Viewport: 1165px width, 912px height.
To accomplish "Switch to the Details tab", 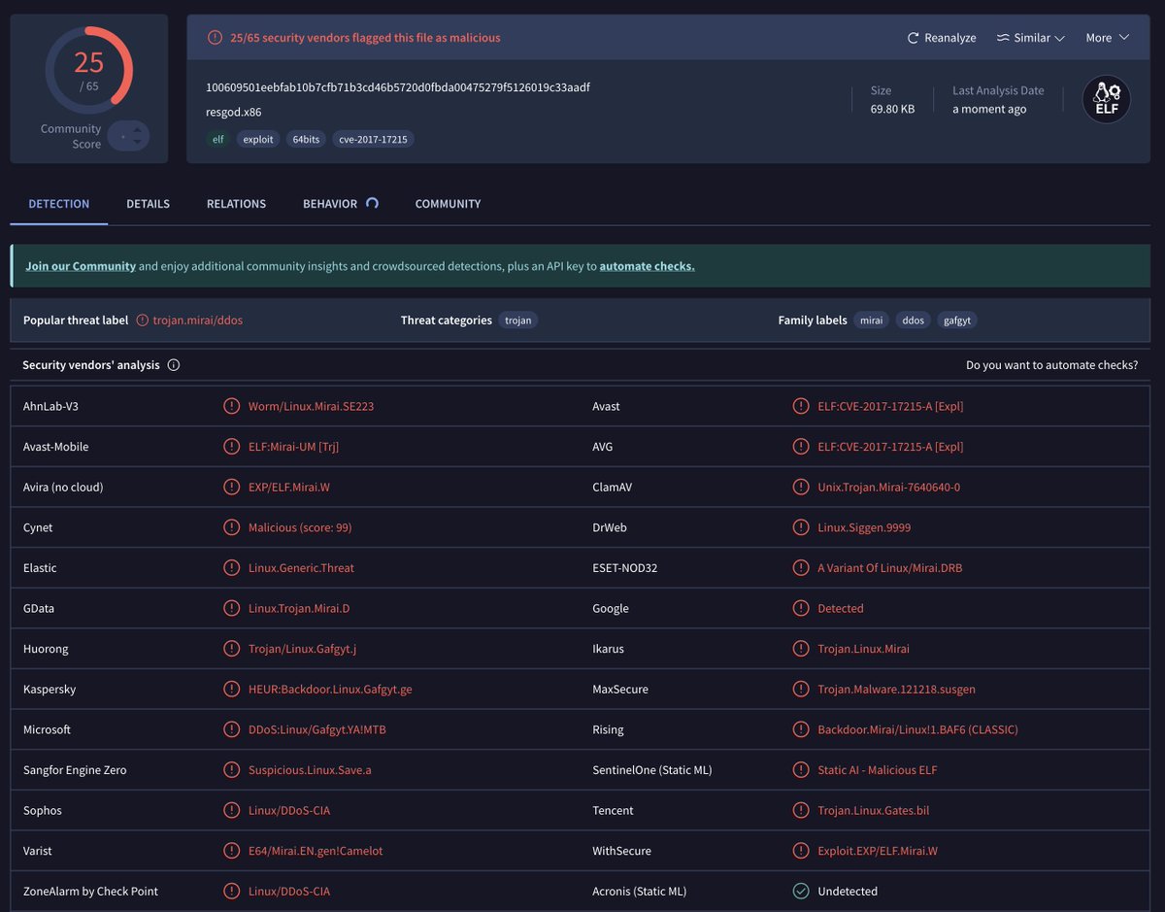I will [148, 204].
